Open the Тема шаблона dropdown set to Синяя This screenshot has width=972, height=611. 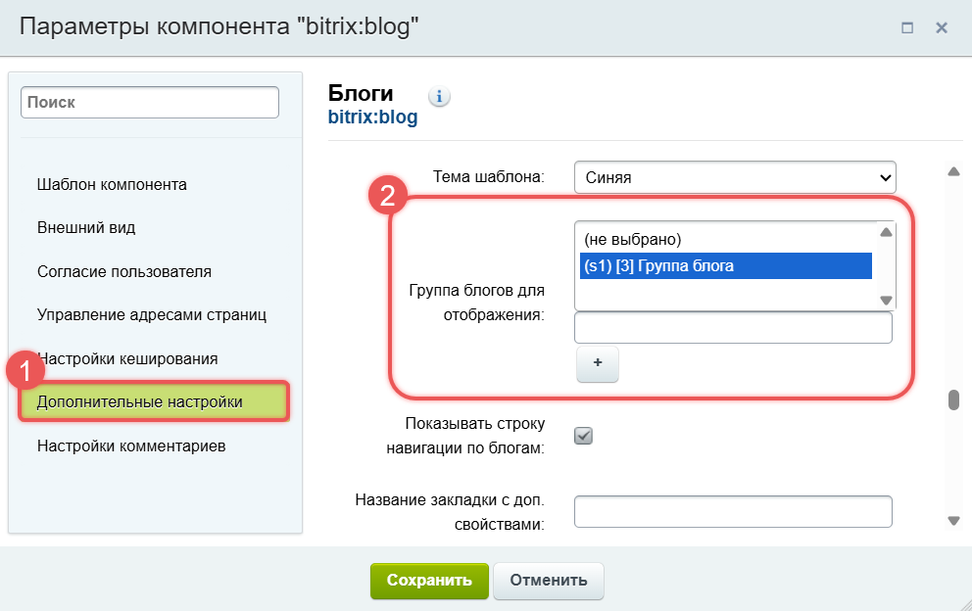click(735, 177)
